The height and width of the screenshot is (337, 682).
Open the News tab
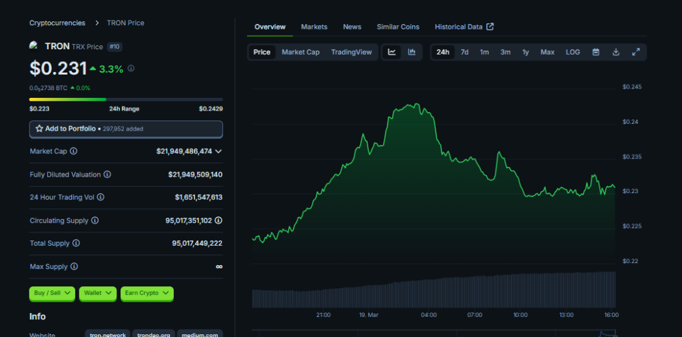point(352,27)
